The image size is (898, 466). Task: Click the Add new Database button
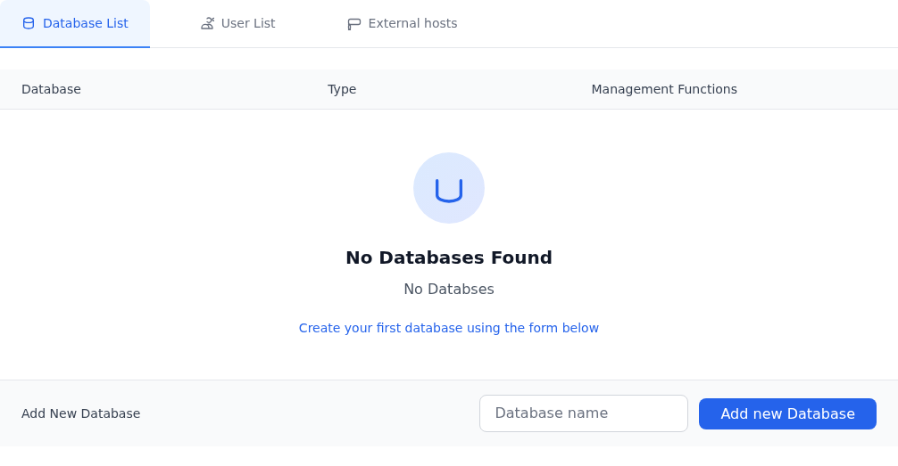[x=787, y=414]
